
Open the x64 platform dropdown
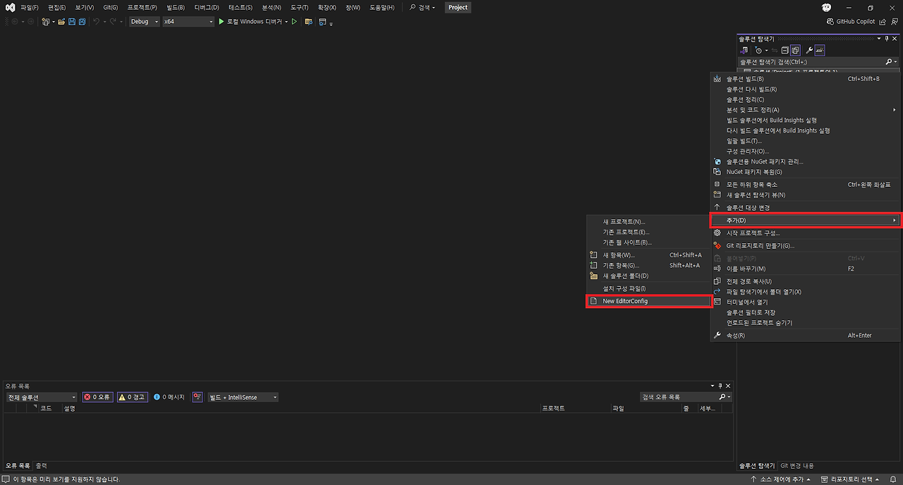(x=187, y=22)
